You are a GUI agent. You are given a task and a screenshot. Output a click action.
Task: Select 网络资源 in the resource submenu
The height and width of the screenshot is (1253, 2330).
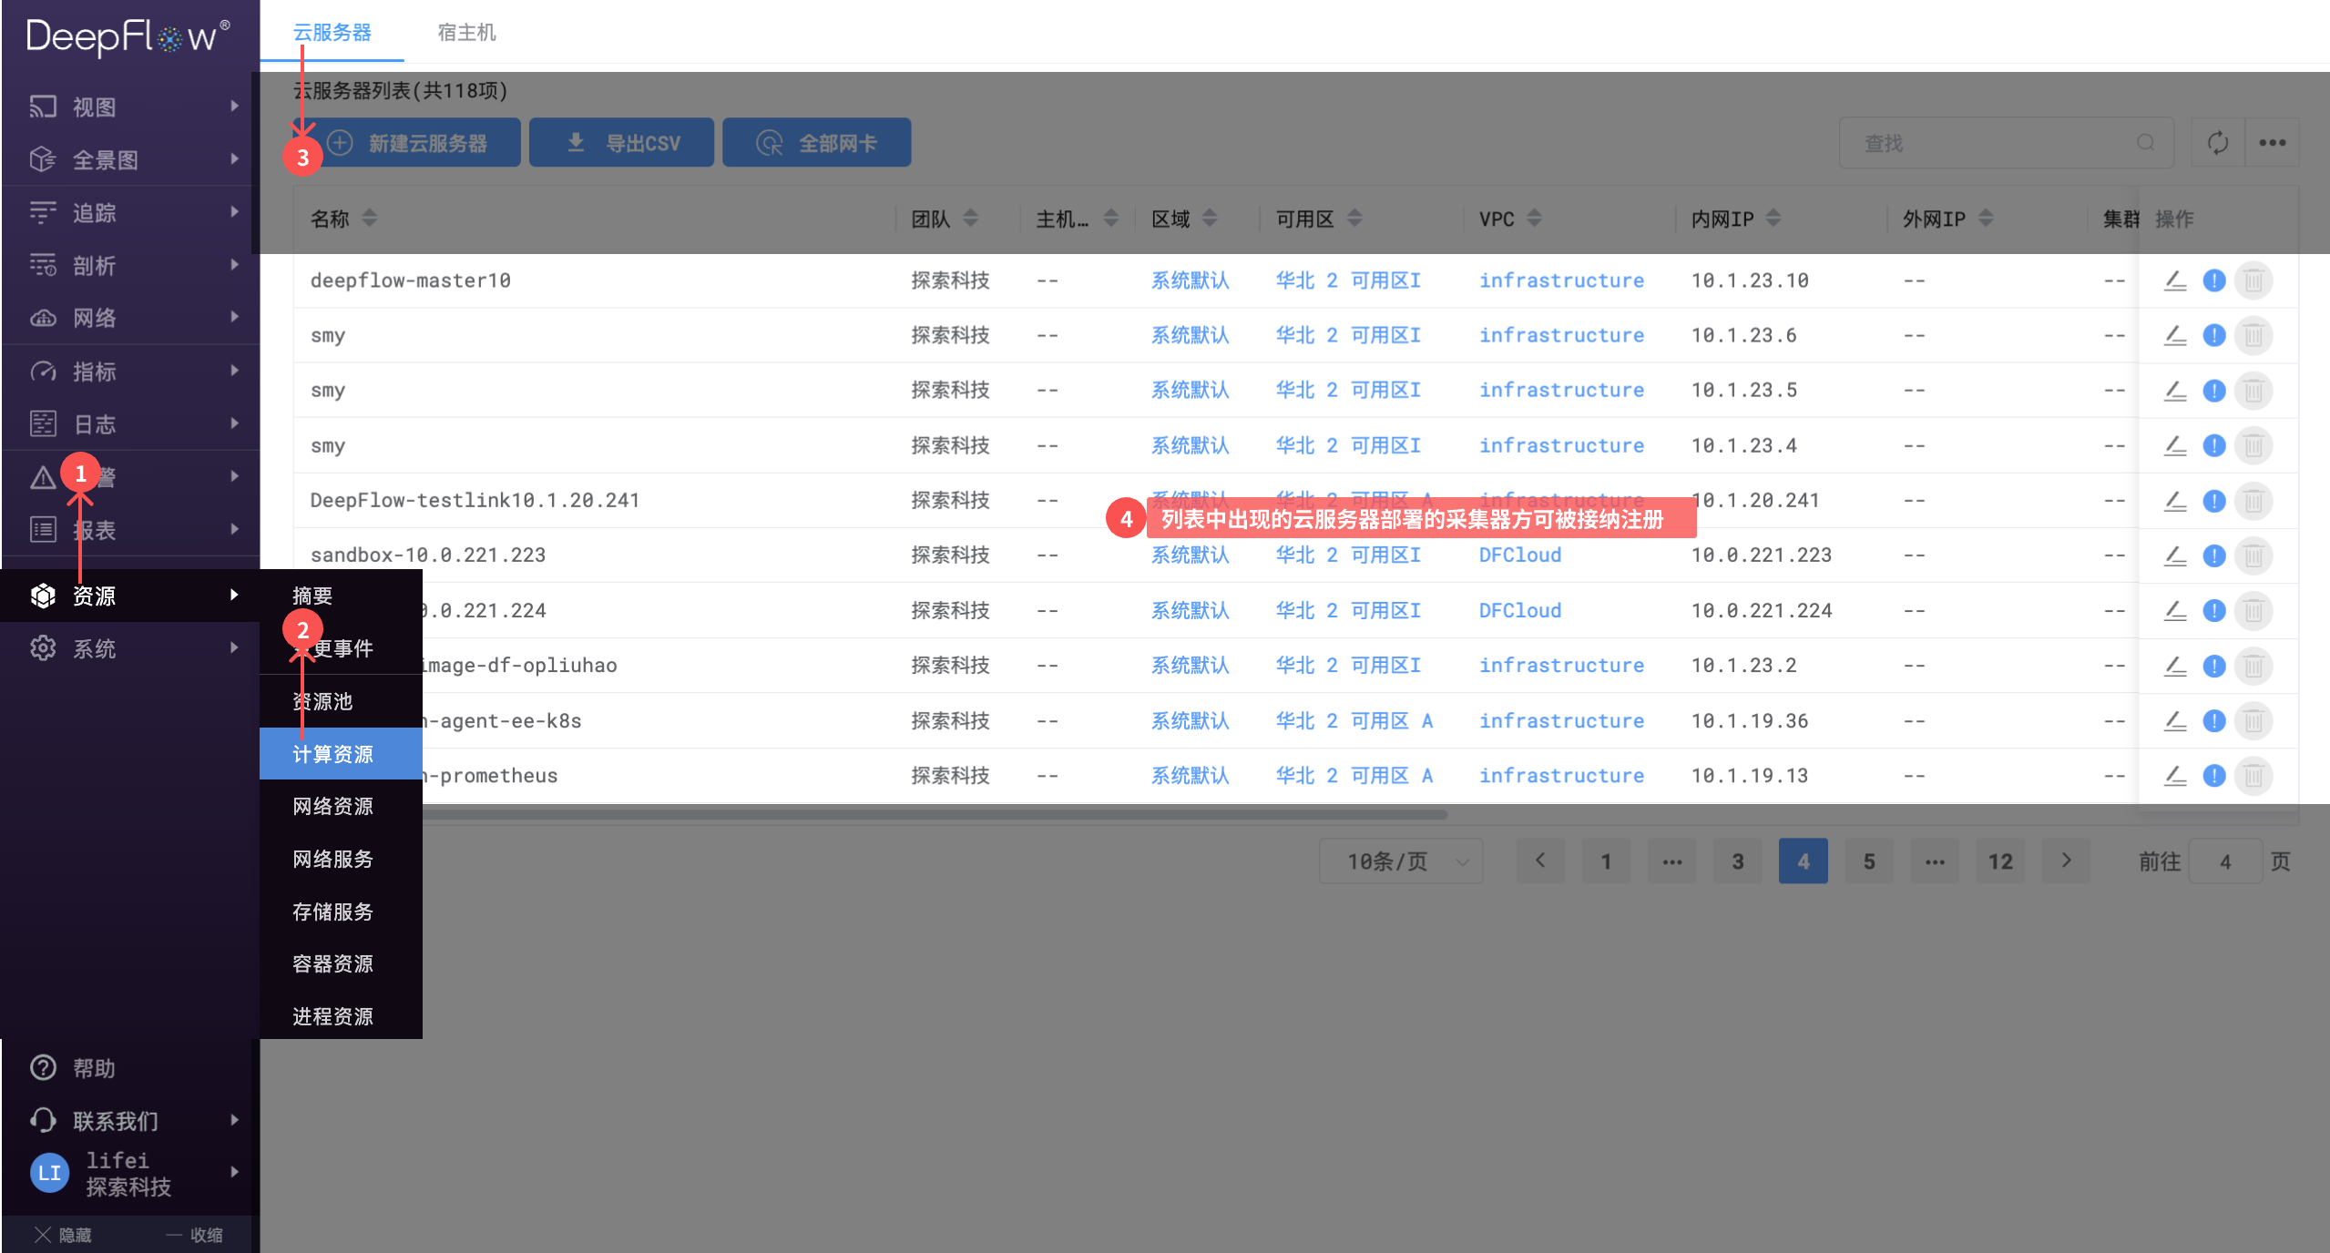(332, 807)
